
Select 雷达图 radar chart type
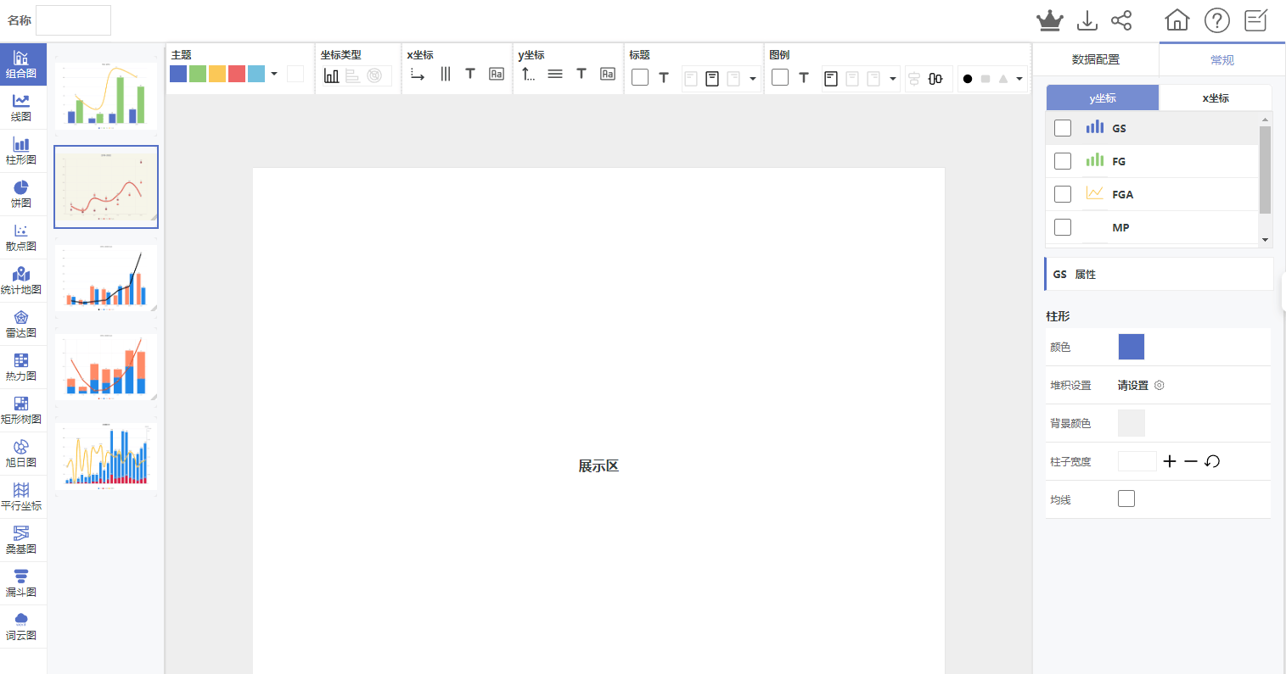tap(21, 323)
